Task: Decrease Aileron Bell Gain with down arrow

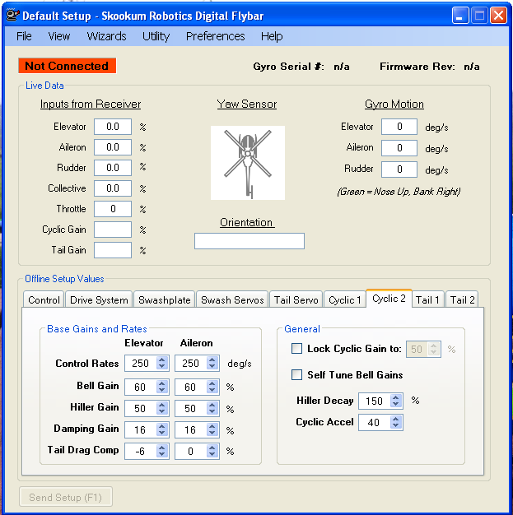Action: tap(212, 390)
